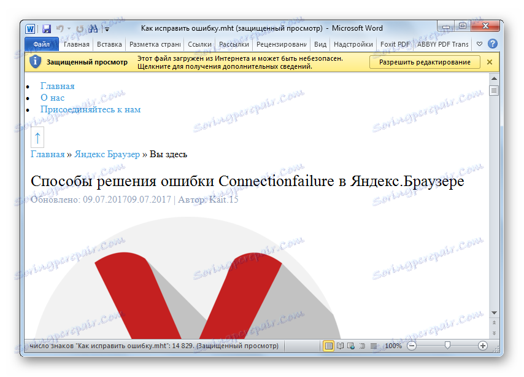524x377 pixels.
Task: Open the Ссылки ribbon tab
Action: pyautogui.click(x=199, y=44)
